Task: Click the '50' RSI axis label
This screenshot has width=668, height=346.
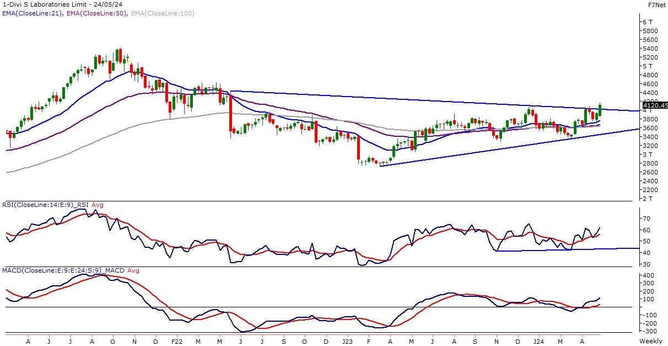Action: tap(646, 242)
